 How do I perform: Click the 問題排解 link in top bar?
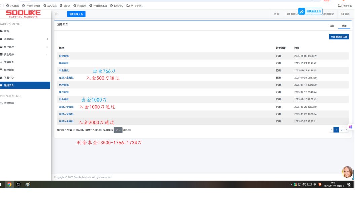point(328,14)
